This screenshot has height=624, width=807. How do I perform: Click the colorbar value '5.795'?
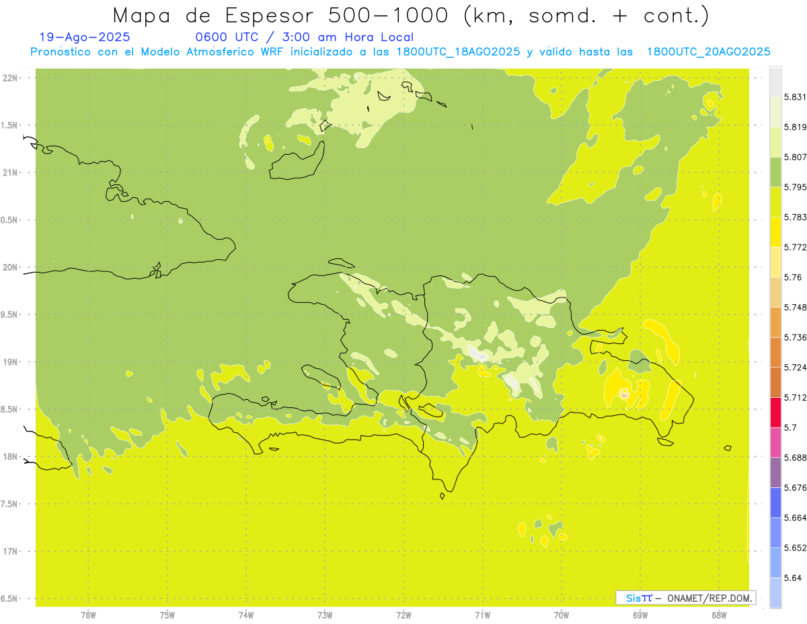[x=795, y=187]
